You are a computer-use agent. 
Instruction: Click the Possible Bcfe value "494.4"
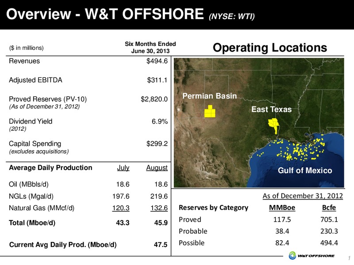pos(329,243)
